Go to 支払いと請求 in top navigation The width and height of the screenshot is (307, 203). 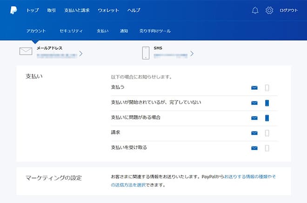coord(77,10)
